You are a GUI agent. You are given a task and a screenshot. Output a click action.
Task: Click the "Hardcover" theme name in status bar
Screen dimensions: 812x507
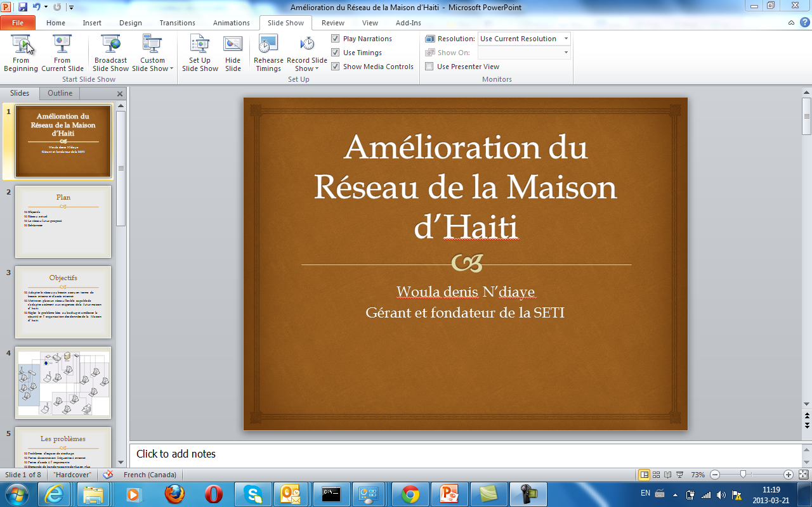click(72, 475)
